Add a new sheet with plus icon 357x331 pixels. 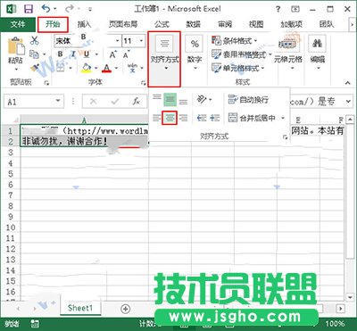coord(126,309)
